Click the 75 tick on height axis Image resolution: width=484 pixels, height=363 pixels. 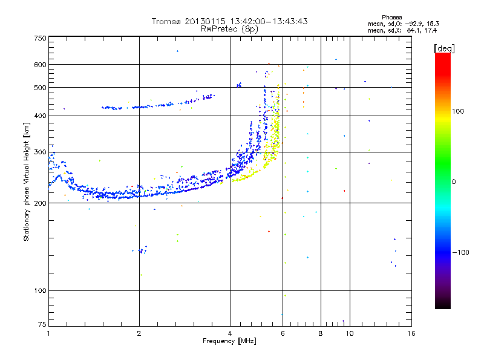(x=41, y=326)
